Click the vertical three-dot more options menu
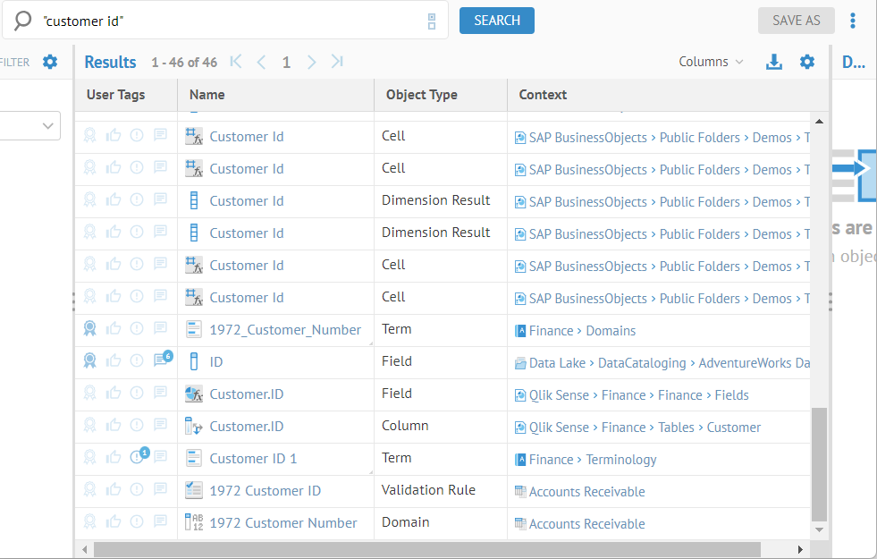This screenshot has width=877, height=559. point(853,21)
